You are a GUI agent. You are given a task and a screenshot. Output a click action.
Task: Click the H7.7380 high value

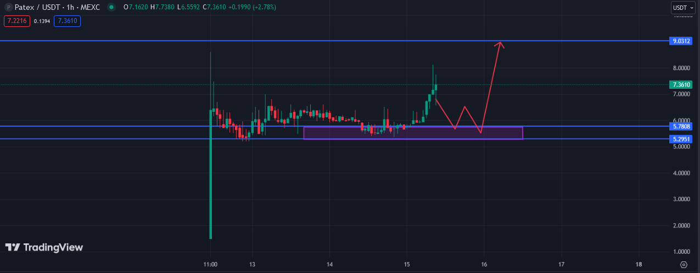coord(161,7)
